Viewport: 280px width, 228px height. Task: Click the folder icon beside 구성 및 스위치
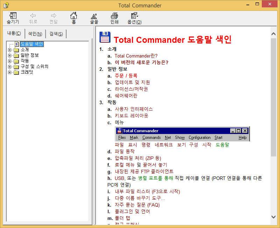tap(16, 67)
